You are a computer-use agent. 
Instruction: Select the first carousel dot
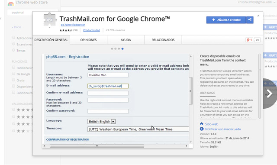click(112, 49)
